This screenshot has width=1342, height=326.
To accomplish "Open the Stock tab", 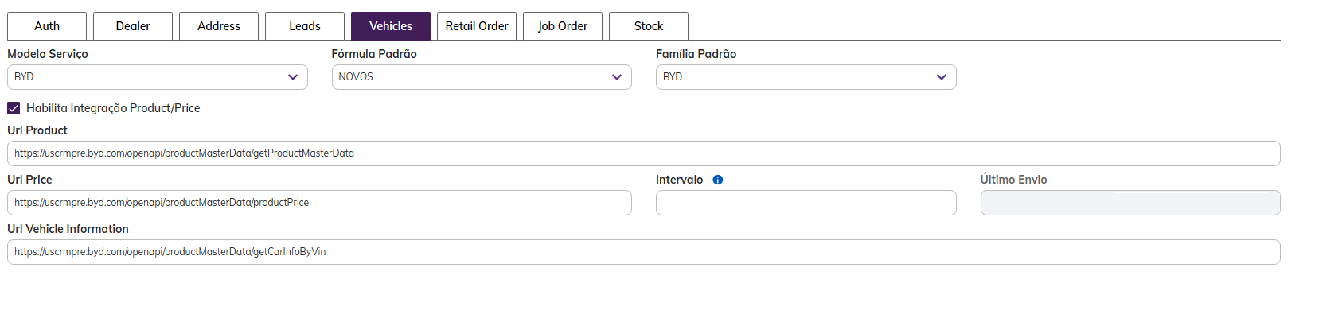I will pyautogui.click(x=649, y=26).
